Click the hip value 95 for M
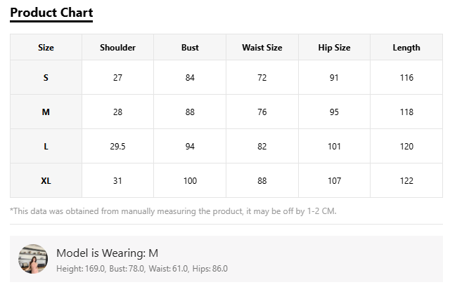 [x=335, y=112]
